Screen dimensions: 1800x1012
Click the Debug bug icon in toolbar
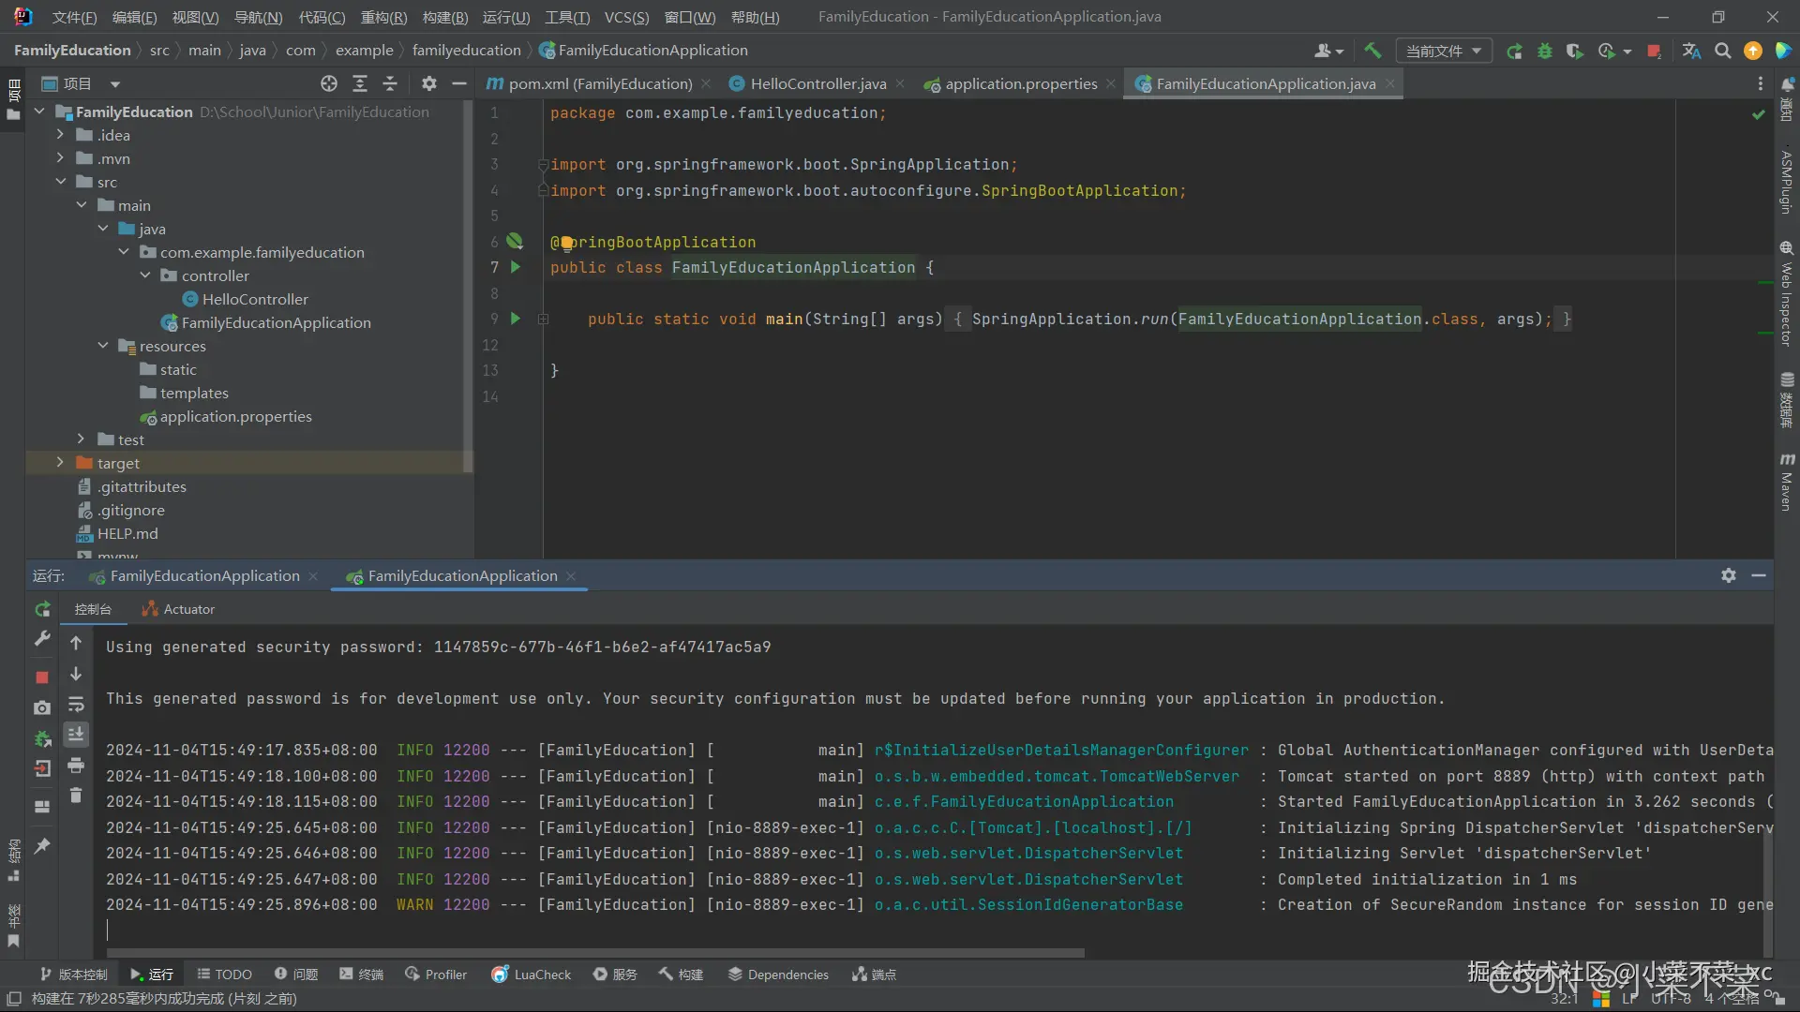pyautogui.click(x=1544, y=51)
